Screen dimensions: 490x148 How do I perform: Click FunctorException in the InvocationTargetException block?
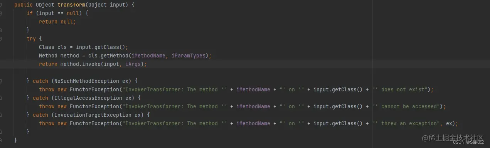coord(94,123)
